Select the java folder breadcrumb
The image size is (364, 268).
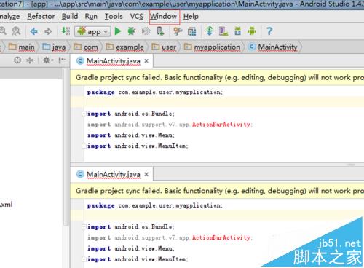[x=54, y=47]
